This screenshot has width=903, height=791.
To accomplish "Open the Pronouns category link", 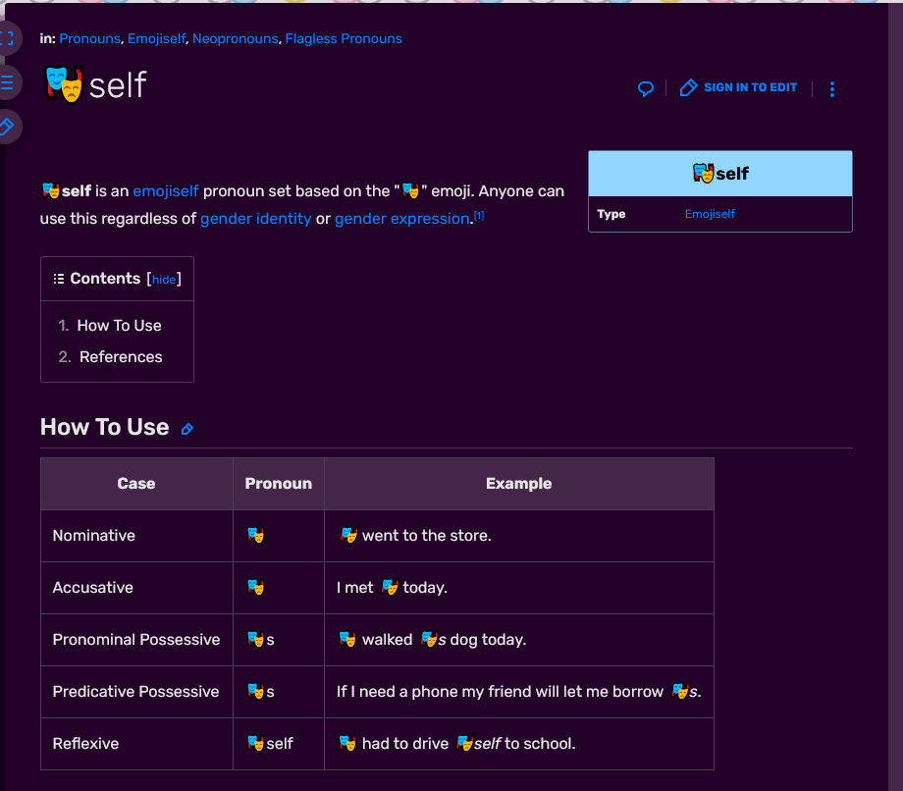I will coord(90,38).
